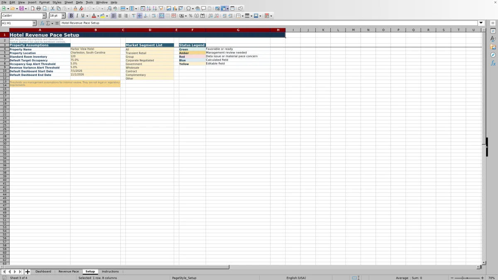Clear direct formatting with the eraser icon
Image resolution: width=498 pixels, height=280 pixels.
point(81,8)
